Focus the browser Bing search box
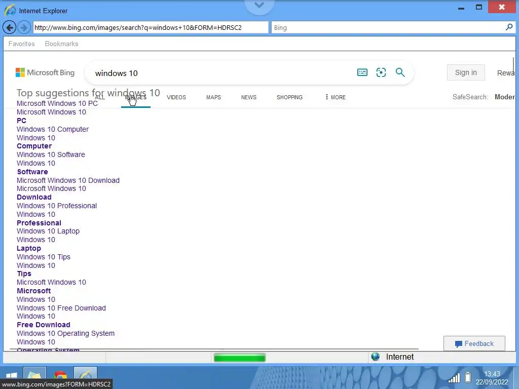The image size is (519, 389). [x=393, y=27]
